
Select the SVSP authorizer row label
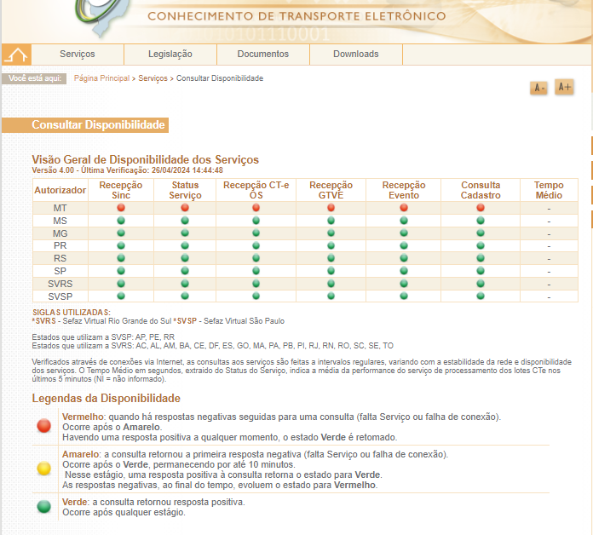point(60,296)
